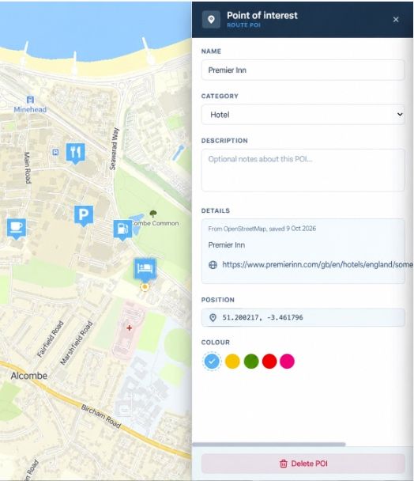414x481 pixels.
Task: Click the Name field containing Premier Inn
Action: (x=303, y=70)
